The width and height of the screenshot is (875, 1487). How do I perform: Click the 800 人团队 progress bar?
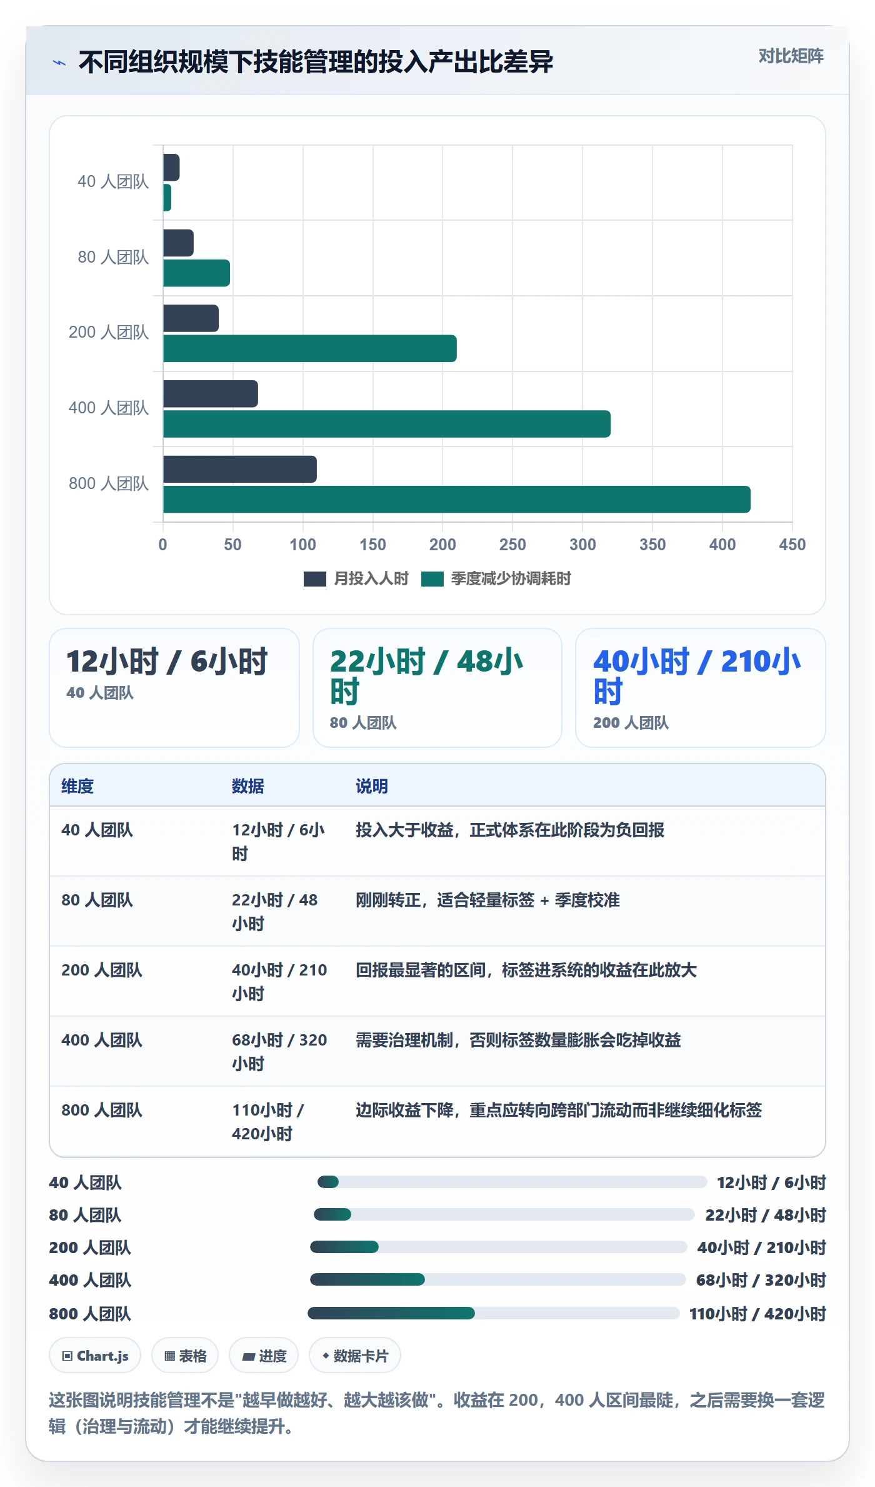(494, 1313)
